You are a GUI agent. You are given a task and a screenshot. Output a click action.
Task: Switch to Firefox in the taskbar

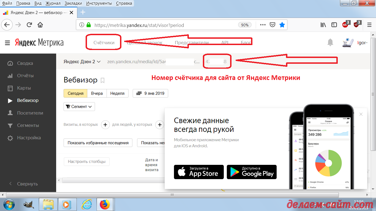[105, 205]
